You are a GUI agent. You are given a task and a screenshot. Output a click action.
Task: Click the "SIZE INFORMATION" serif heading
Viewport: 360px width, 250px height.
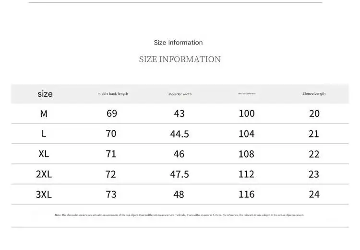(x=180, y=59)
